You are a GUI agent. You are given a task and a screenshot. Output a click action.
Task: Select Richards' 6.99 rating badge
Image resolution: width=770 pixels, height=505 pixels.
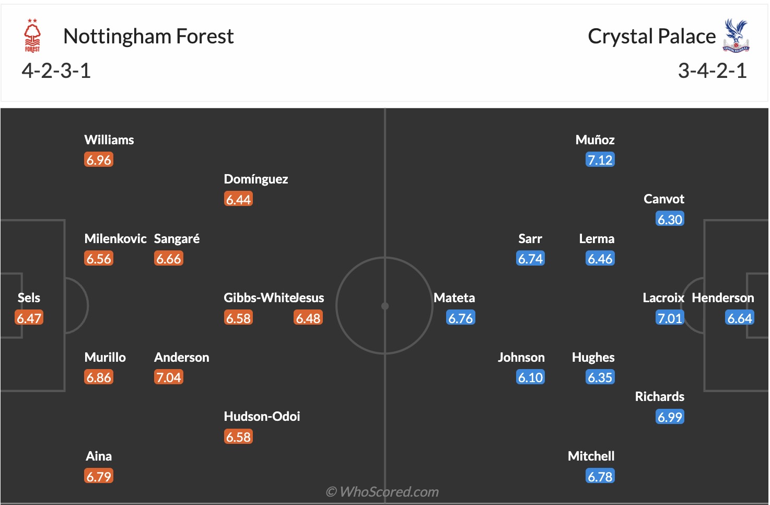pos(670,417)
